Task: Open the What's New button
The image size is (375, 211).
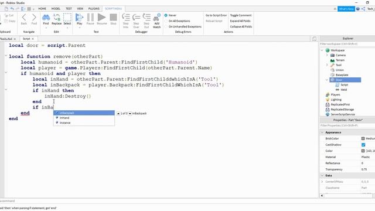Action: click(346, 9)
